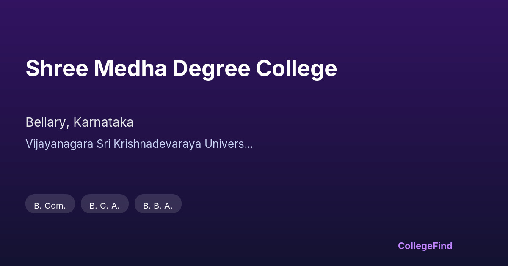Image resolution: width=508 pixels, height=266 pixels.
Task: Click the Bellary, Karnataka location text
Action: click(x=80, y=122)
